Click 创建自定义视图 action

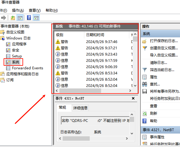164,48
